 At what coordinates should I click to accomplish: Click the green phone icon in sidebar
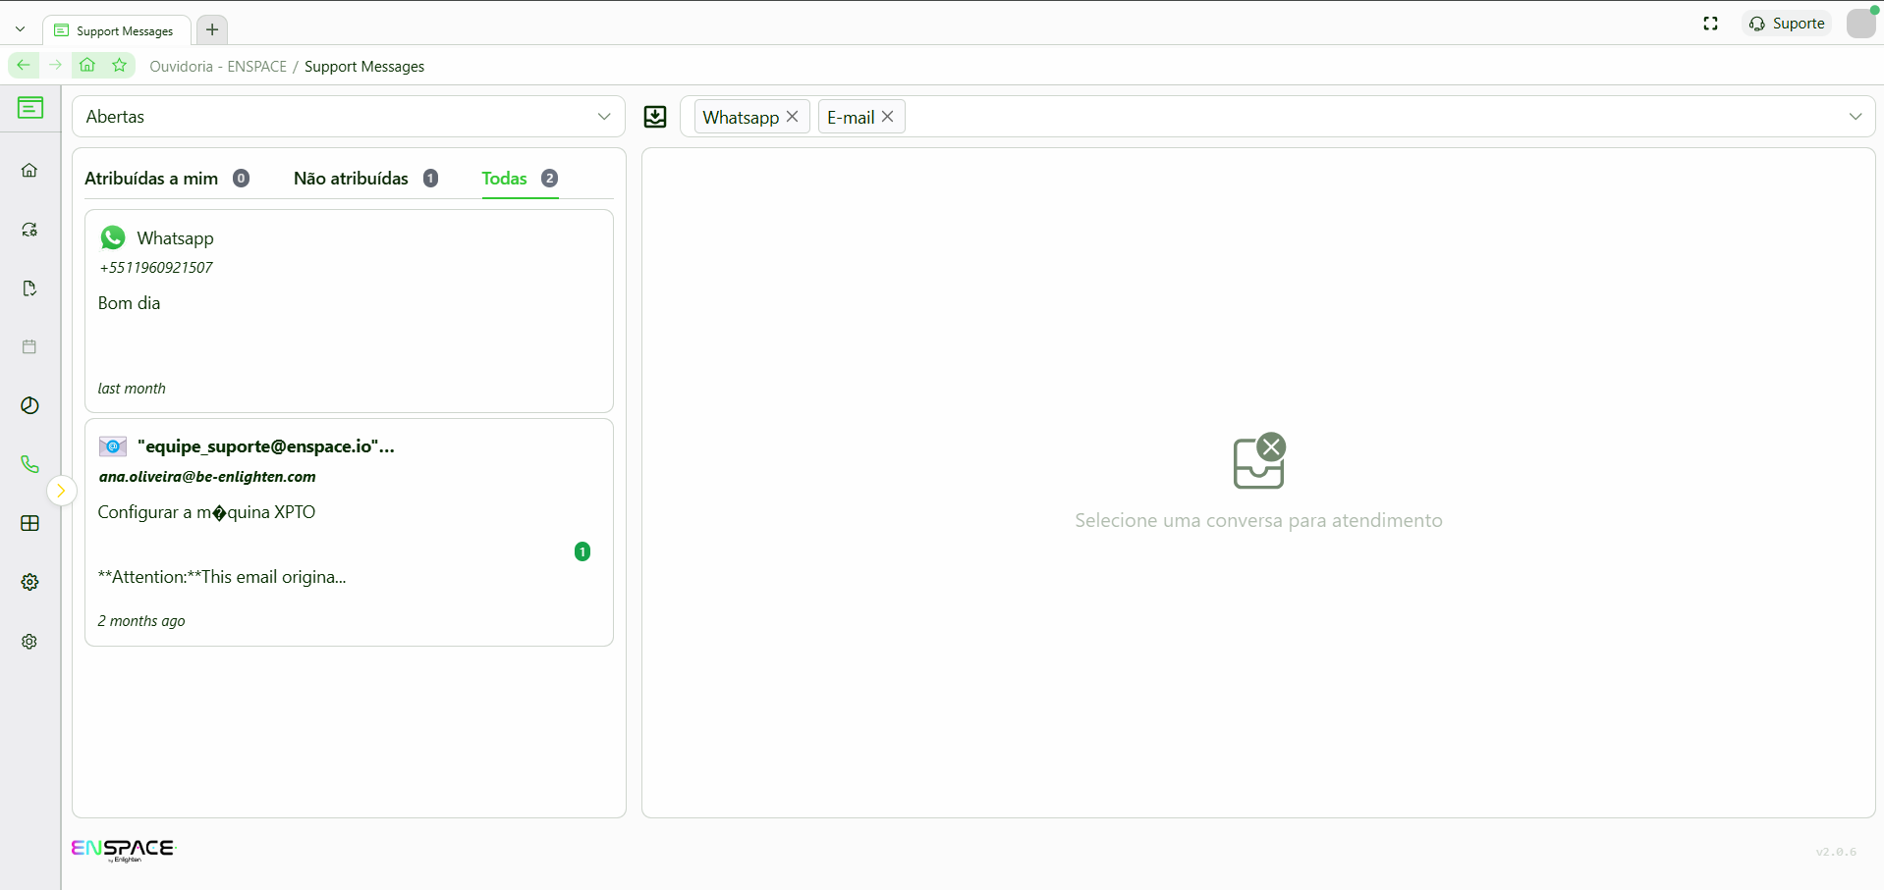(29, 464)
